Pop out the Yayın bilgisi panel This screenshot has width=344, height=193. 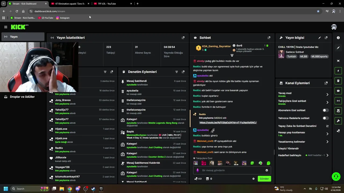[326, 38]
